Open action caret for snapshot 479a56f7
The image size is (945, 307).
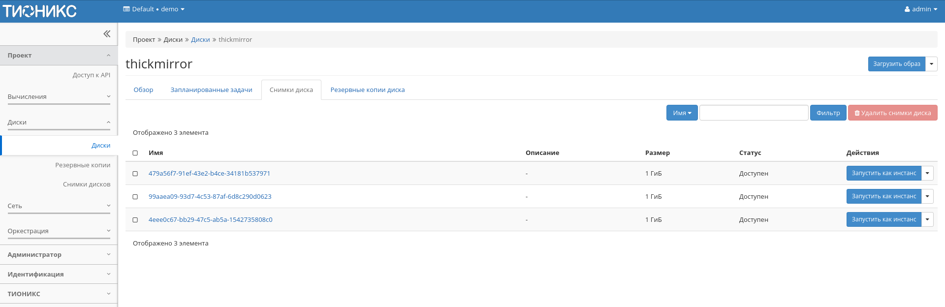pos(927,173)
